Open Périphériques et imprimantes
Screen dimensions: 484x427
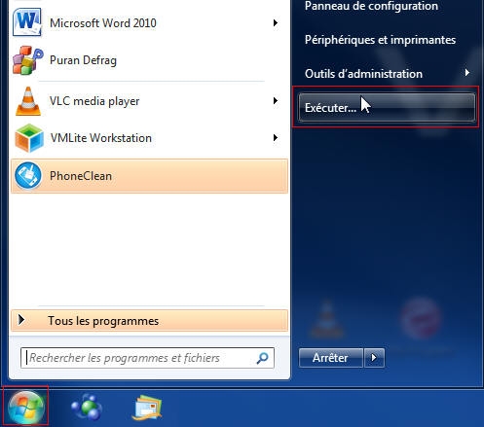(x=380, y=40)
